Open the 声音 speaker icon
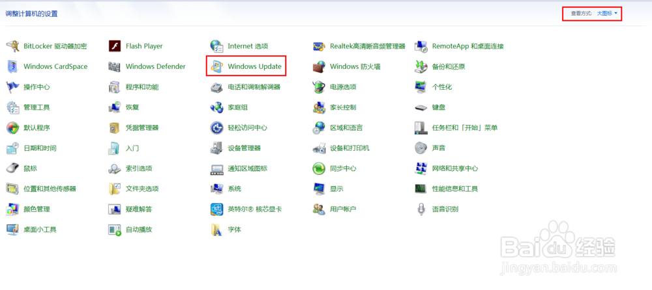The height and width of the screenshot is (290, 652). coord(421,148)
